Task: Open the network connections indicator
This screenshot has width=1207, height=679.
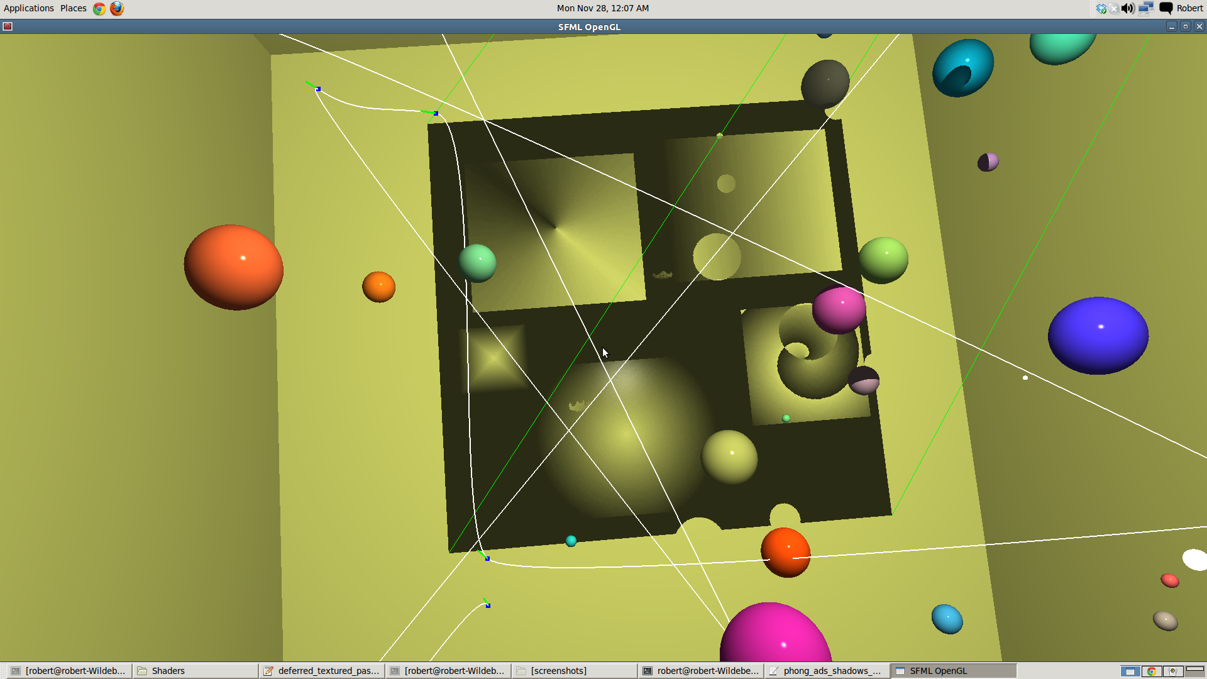Action: 1146,8
